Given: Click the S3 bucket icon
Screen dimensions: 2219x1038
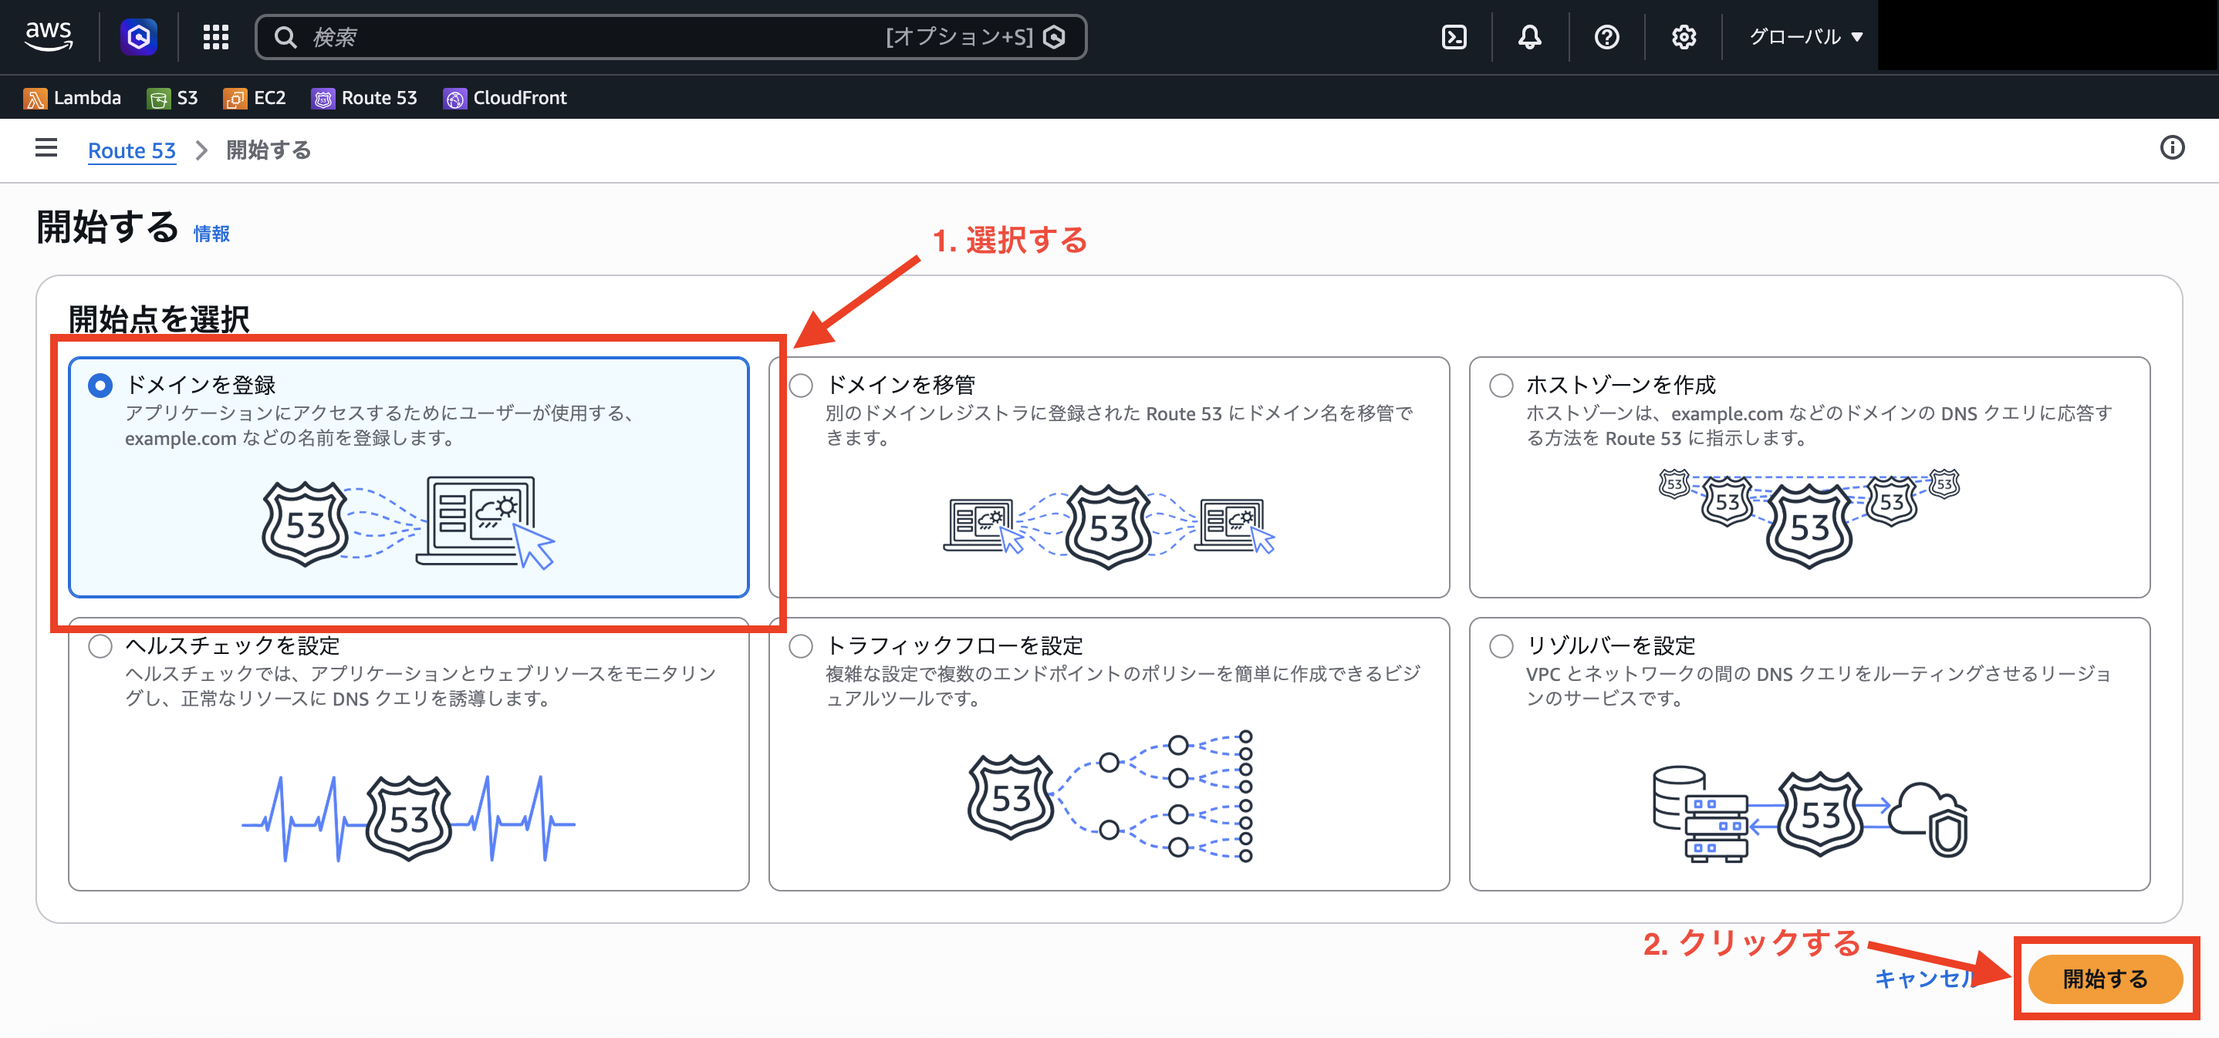Looking at the screenshot, I should (158, 99).
